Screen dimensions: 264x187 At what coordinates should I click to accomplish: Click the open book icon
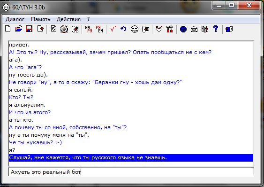coord(205,29)
